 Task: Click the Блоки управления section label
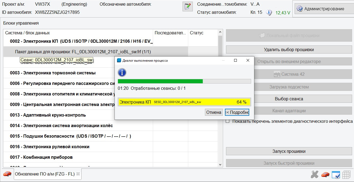coord(21,23)
